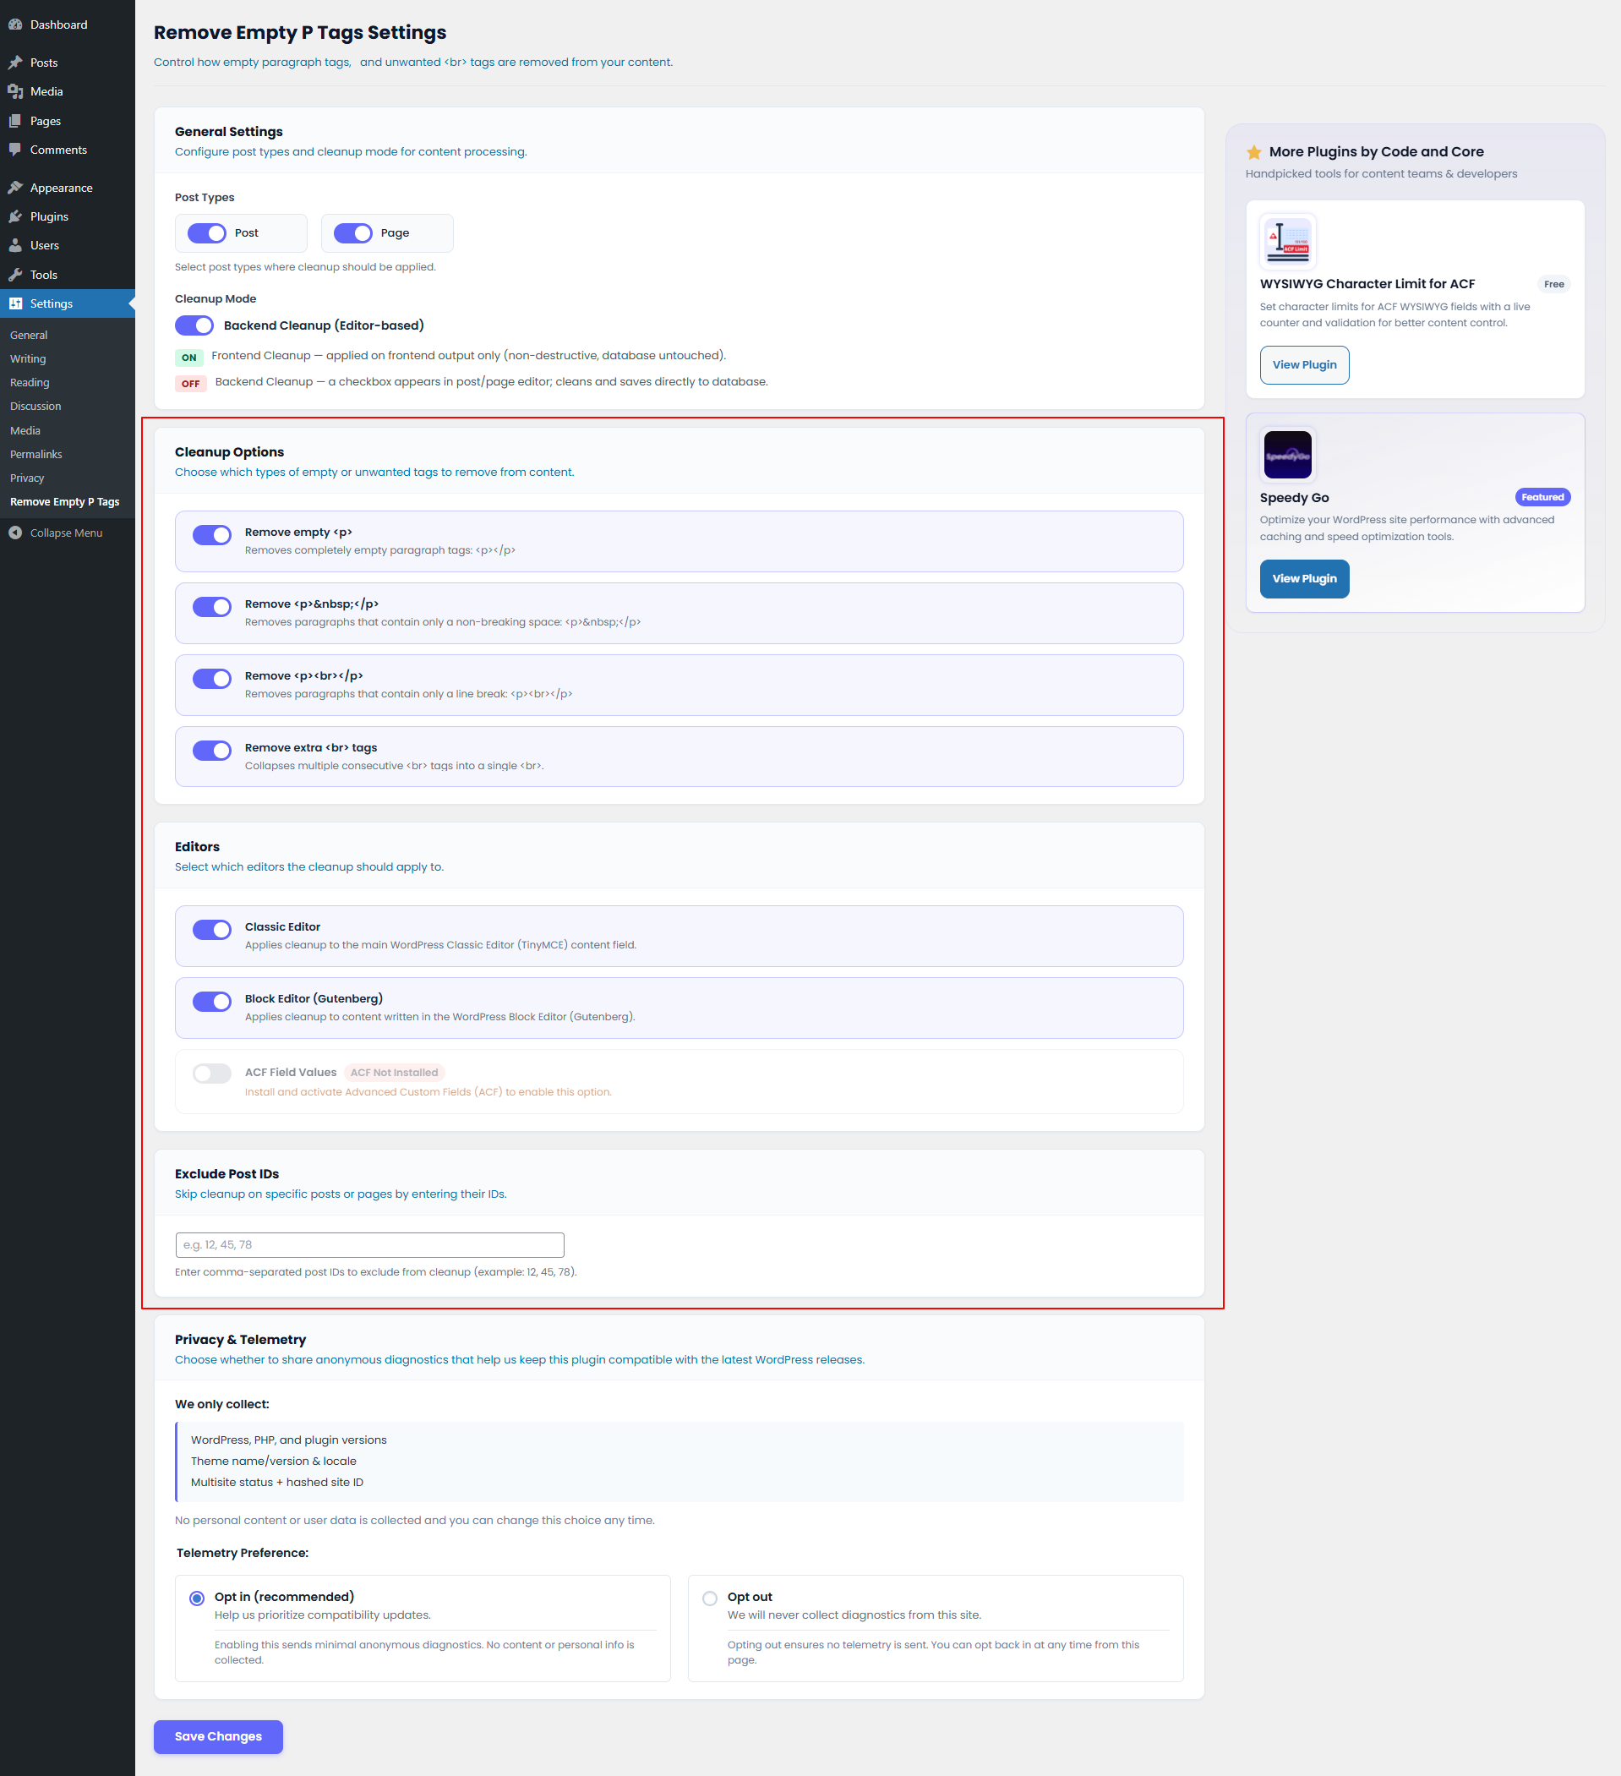Click the Collapse Menu arrow icon
The image size is (1621, 1776).
15,533
